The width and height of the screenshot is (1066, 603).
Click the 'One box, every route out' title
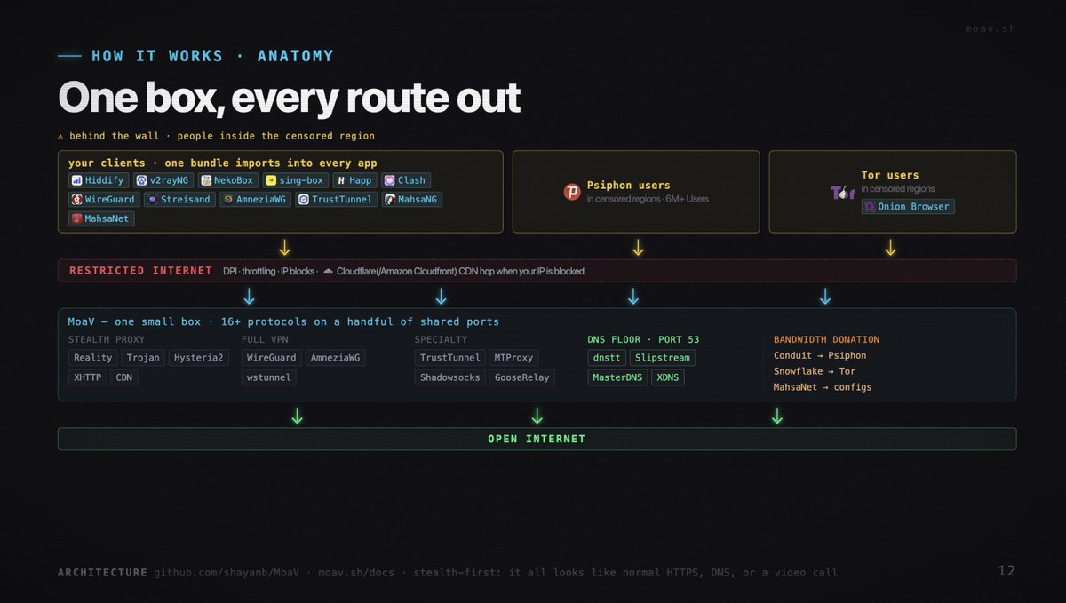289,97
